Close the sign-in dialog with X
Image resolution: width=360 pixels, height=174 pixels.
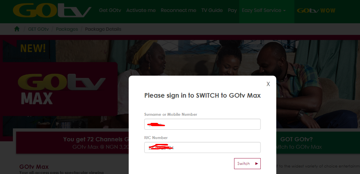tap(268, 84)
